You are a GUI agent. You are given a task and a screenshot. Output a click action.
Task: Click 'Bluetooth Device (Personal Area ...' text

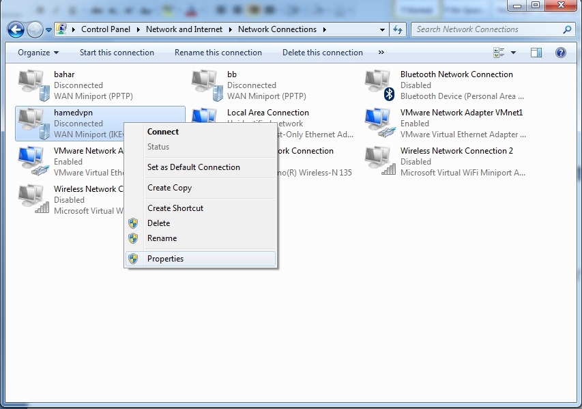pyautogui.click(x=462, y=96)
